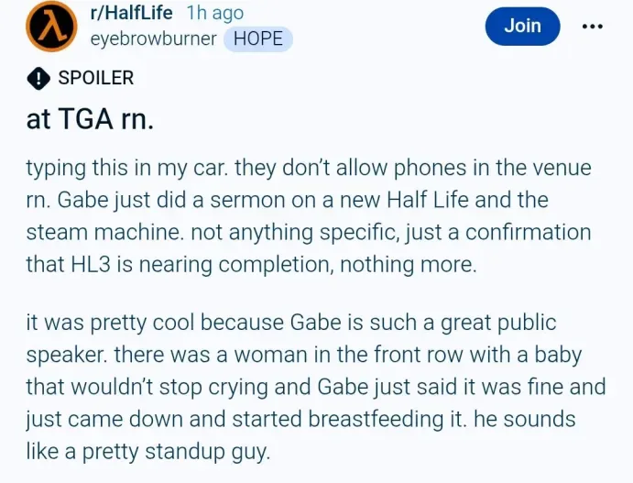
Task: Click the SPOILER tag label
Action: click(x=95, y=79)
